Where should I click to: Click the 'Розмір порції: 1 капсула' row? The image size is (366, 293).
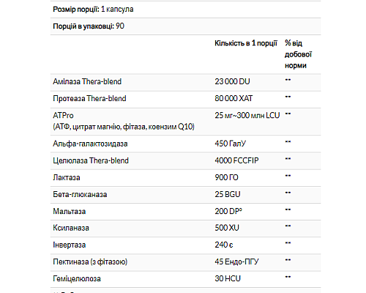pos(185,10)
